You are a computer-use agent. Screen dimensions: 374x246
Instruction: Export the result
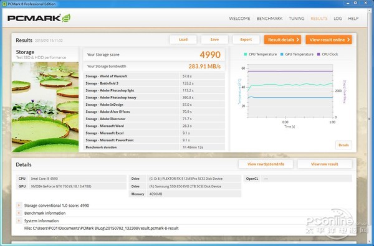246,40
